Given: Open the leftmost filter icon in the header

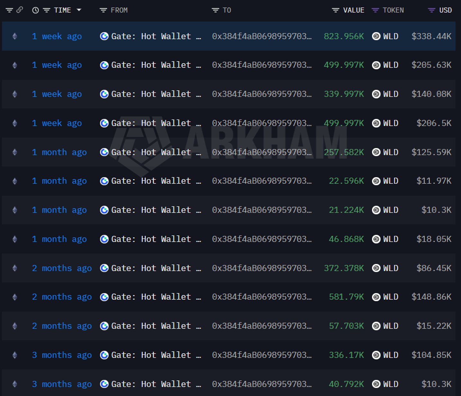Looking at the screenshot, I should pos(9,10).
